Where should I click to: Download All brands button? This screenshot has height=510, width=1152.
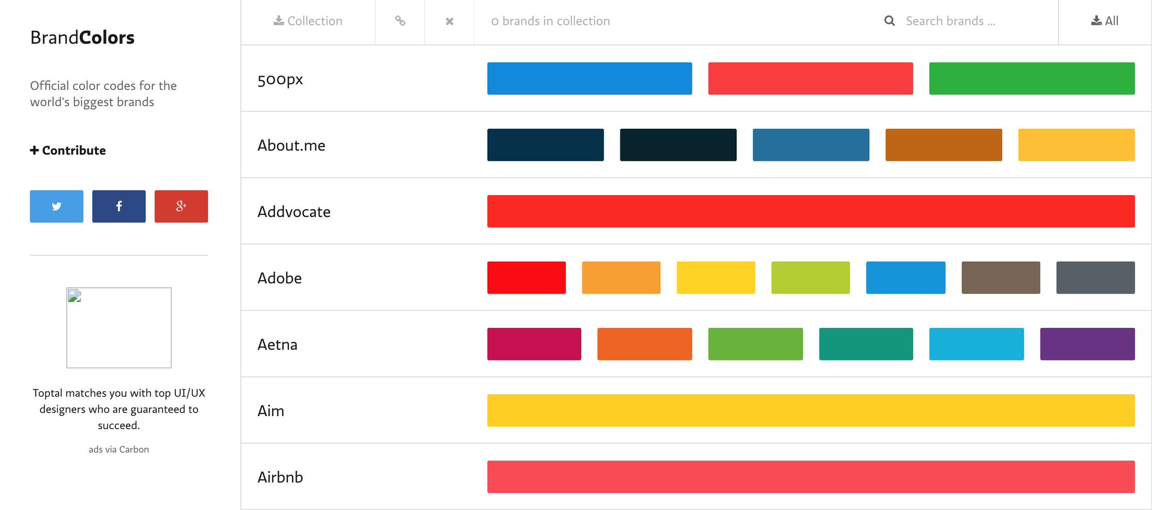pos(1105,21)
